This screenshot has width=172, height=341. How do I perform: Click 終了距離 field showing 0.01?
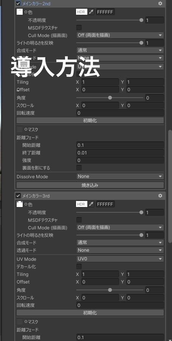click(x=120, y=153)
